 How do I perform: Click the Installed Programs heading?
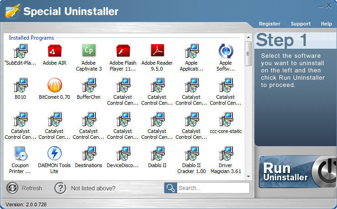(x=32, y=38)
